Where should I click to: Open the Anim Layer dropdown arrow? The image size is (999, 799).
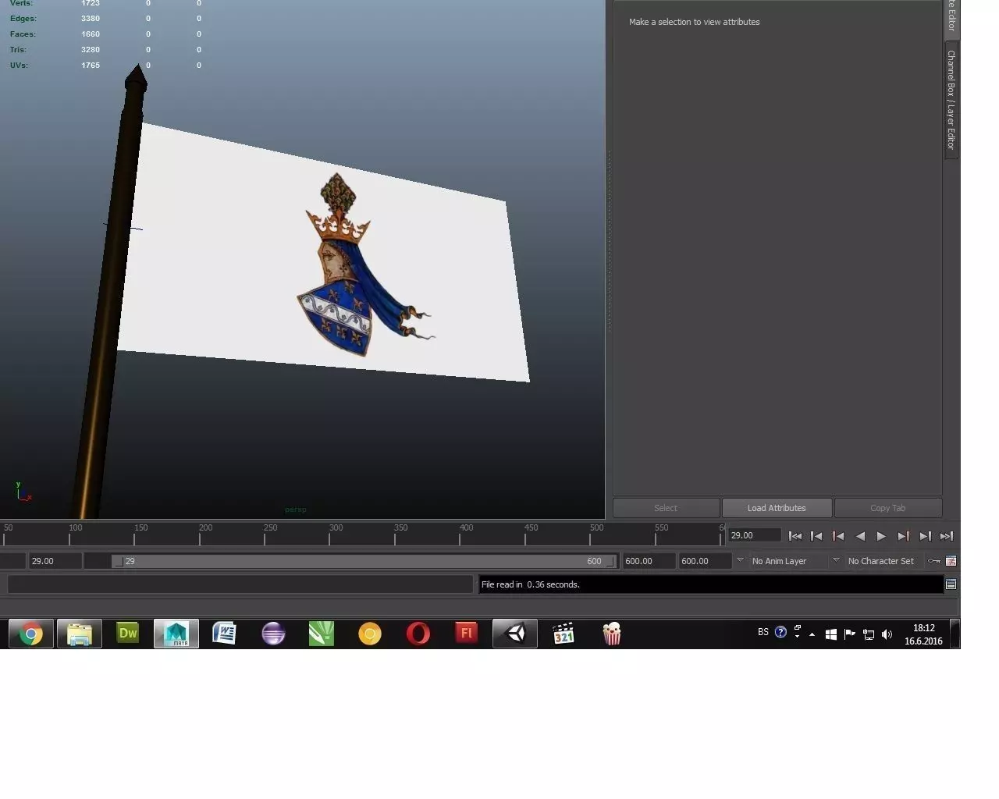[x=740, y=560]
